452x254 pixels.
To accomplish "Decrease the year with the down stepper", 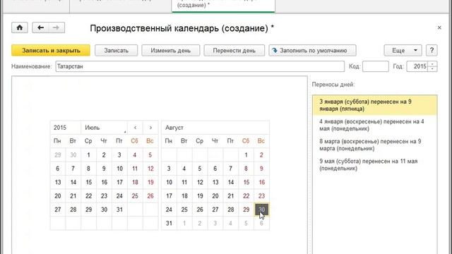I will point(432,69).
